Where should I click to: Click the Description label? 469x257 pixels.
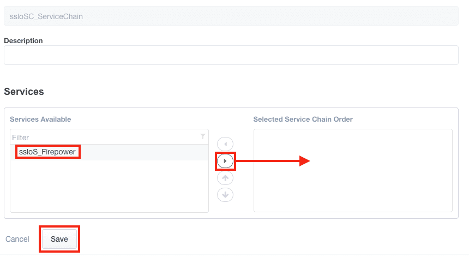click(23, 40)
